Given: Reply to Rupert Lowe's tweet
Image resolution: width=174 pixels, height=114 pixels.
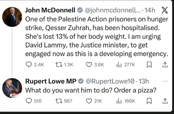Looking at the screenshot, I should pyautogui.click(x=29, y=101).
